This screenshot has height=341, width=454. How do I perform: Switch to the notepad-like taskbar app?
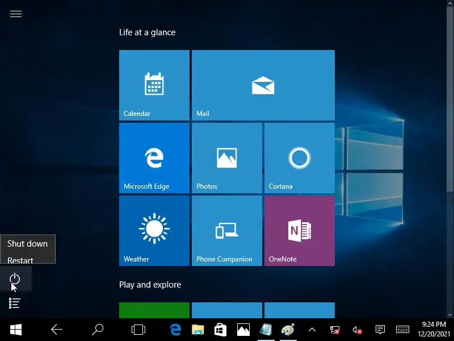click(x=266, y=330)
